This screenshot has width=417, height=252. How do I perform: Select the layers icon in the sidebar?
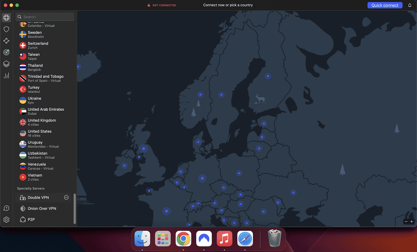pos(6,64)
